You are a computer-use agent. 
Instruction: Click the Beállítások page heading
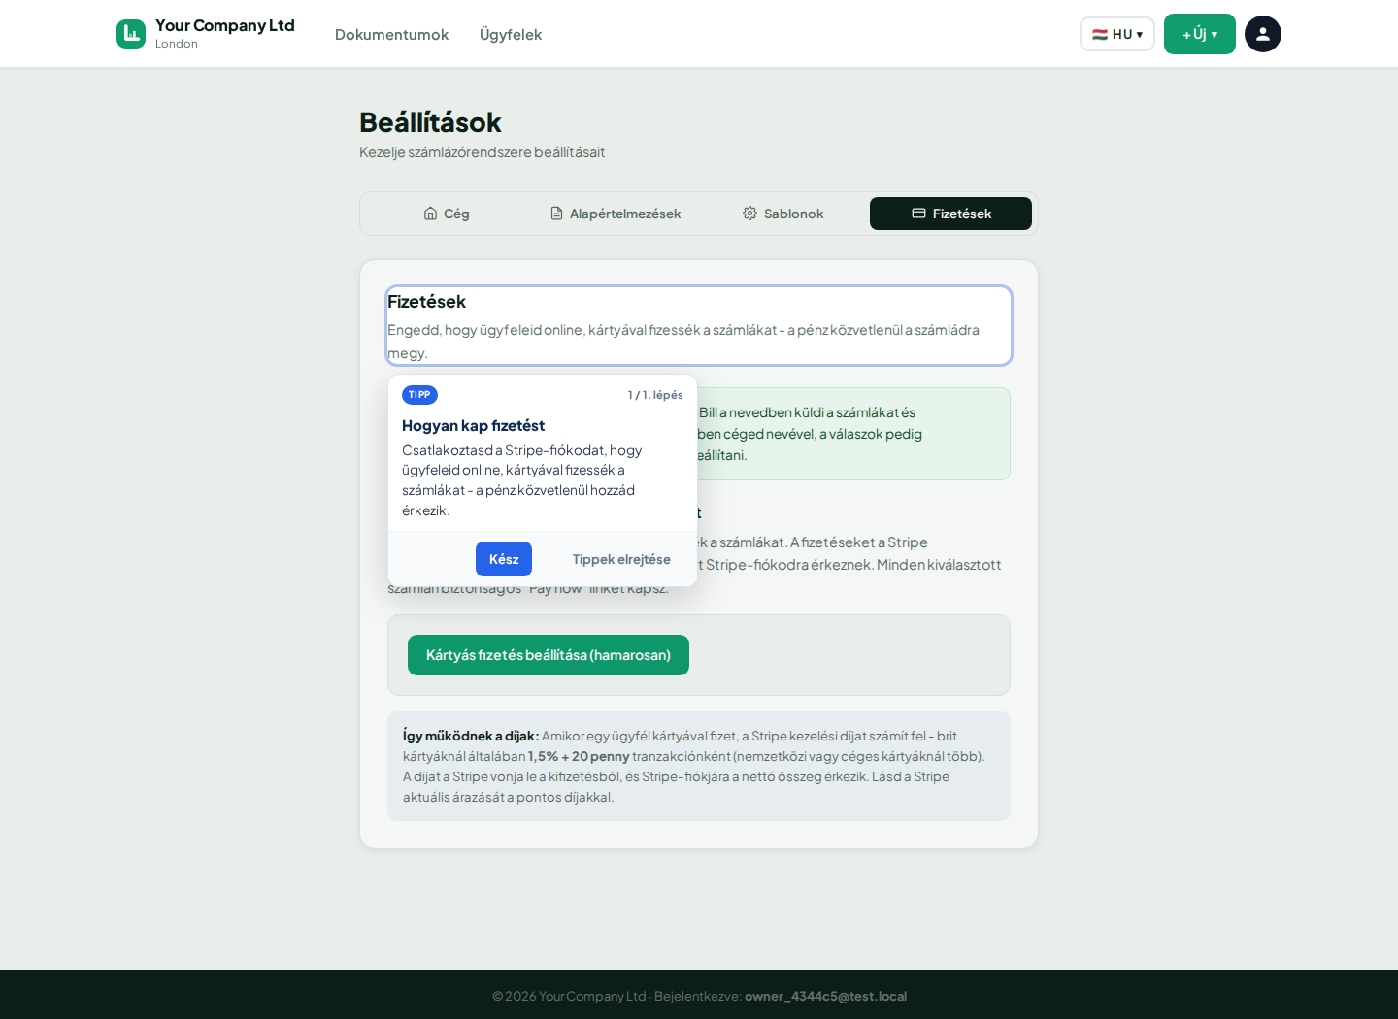click(x=430, y=122)
